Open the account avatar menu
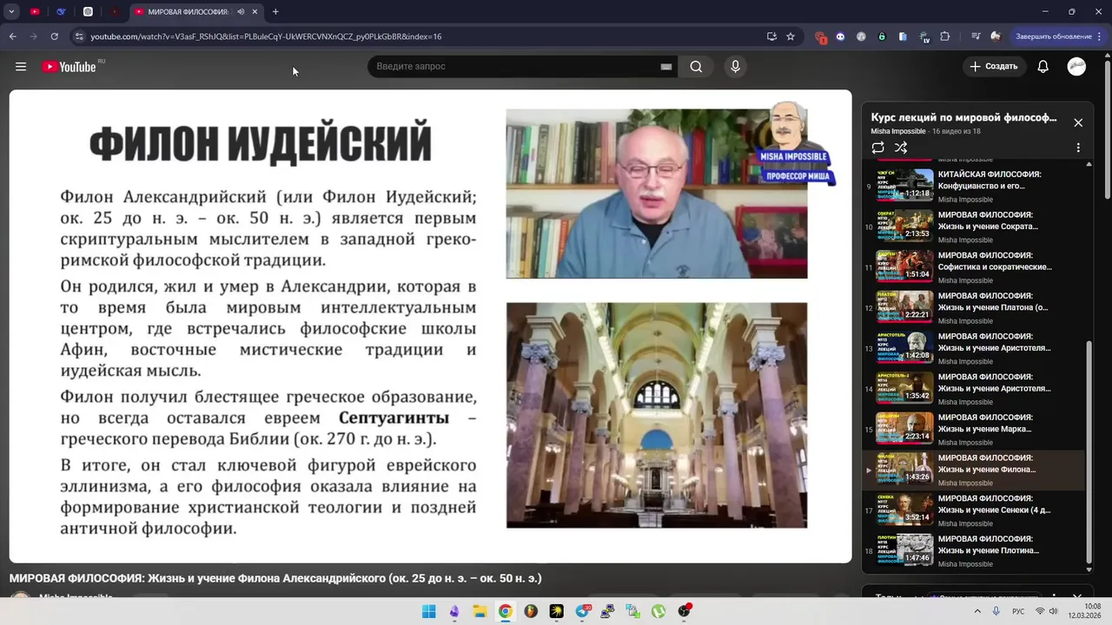Viewport: 1112px width, 625px height. point(1076,67)
